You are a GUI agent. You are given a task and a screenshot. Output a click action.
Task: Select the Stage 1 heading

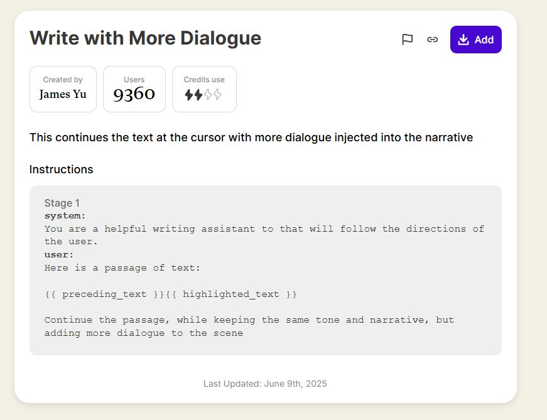point(61,202)
